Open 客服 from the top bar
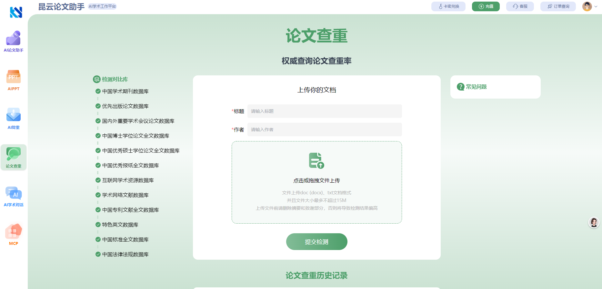Image resolution: width=602 pixels, height=289 pixels. (x=520, y=6)
